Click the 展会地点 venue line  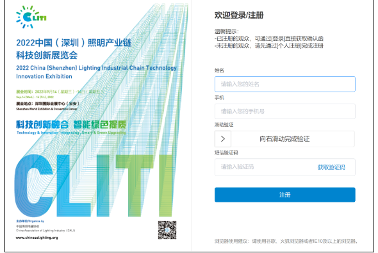pos(47,104)
